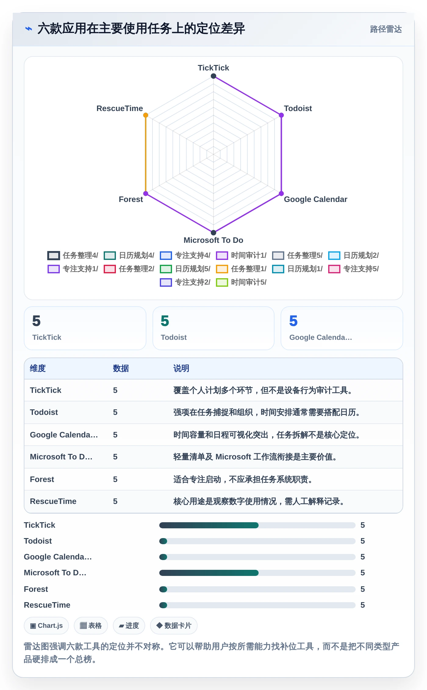Click the lime 时间审计5/ legend swatch
This screenshot has height=690, width=427.
click(222, 282)
